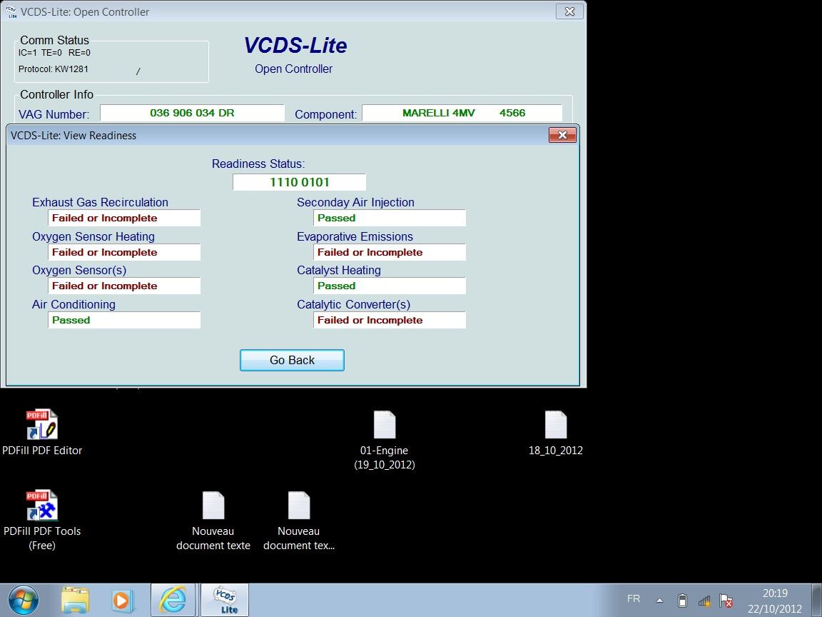Screen dimensions: 822x617
Task: Click the 'Controller Info' group label
Action: (56, 94)
